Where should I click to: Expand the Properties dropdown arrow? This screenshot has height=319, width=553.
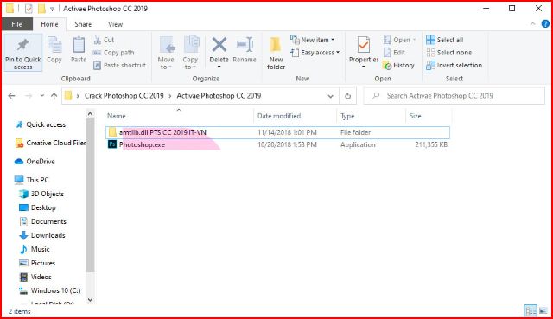(x=364, y=67)
